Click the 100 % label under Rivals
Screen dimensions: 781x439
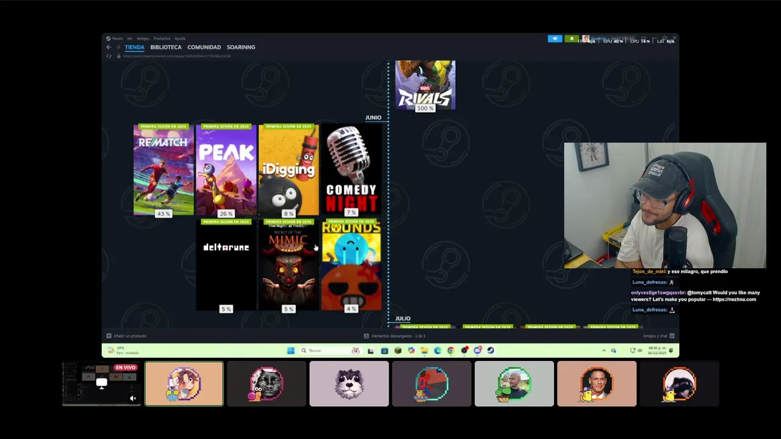coord(425,109)
